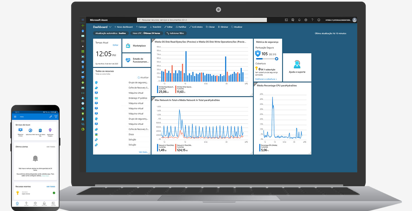Click the Marketplace shopping bag tile
The image size is (412, 211).
136,45
